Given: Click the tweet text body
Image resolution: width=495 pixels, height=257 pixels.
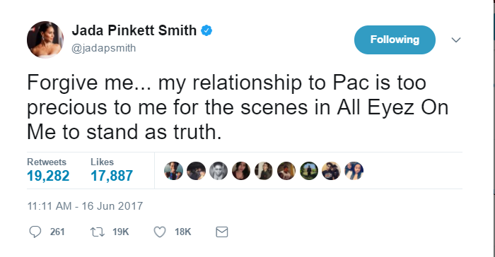Looking at the screenshot, I should click(x=238, y=107).
